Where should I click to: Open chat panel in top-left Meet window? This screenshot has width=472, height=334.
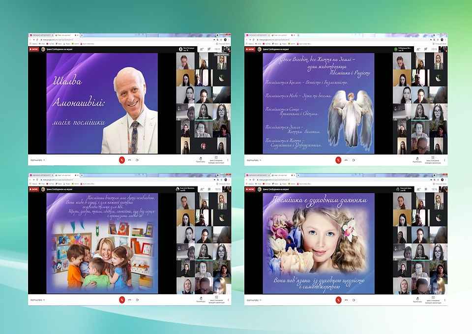pos(209,49)
